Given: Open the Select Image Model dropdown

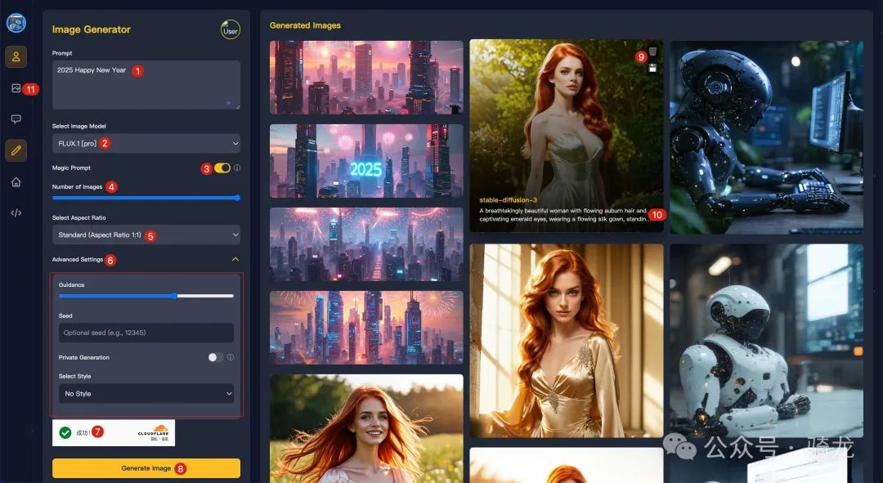Looking at the screenshot, I should click(146, 144).
